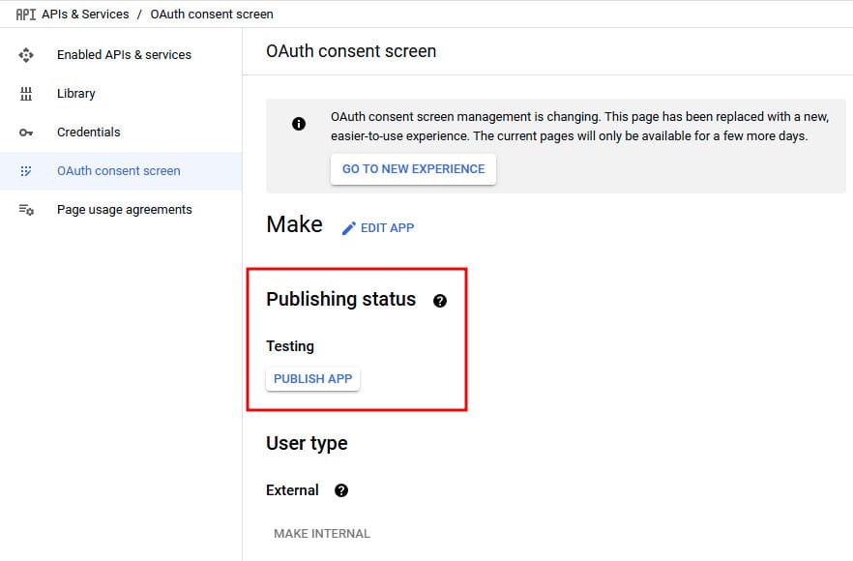Go to the Library menu item
Screen dimensions: 853x561
tap(76, 94)
